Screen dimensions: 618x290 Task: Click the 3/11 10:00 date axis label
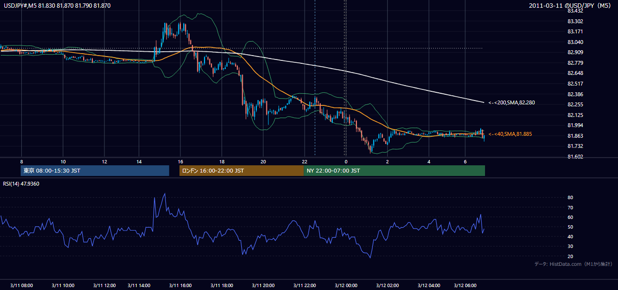pyautogui.click(x=63, y=286)
